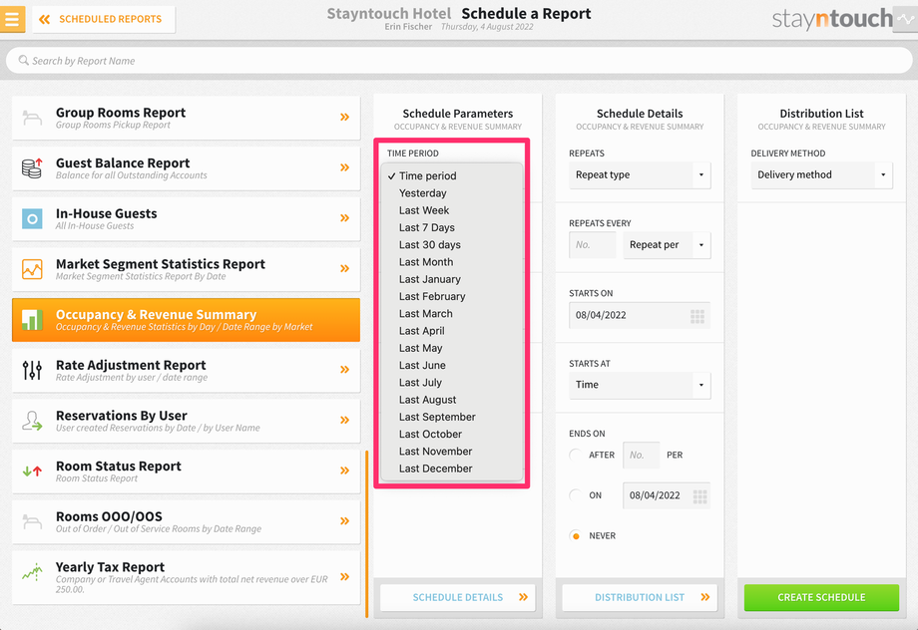Expand Reservations By User chevron
The height and width of the screenshot is (630, 918).
(345, 420)
